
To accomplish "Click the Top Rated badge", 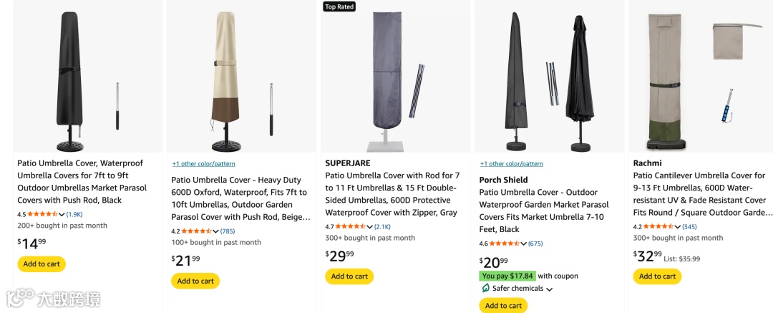I will tap(339, 6).
